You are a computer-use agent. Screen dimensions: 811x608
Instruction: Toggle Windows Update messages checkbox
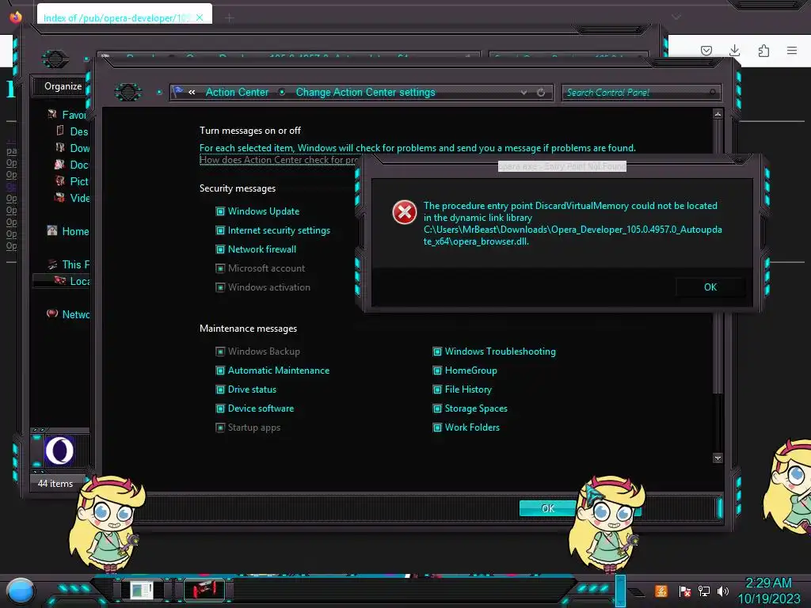pyautogui.click(x=220, y=211)
